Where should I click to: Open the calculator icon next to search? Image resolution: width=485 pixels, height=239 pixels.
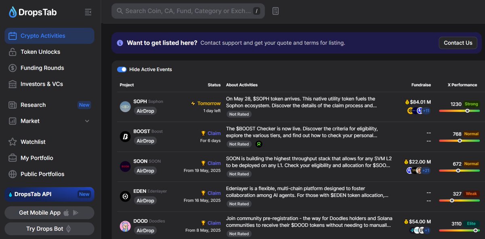[276, 11]
